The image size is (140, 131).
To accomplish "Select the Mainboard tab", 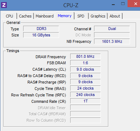I will (45, 16).
